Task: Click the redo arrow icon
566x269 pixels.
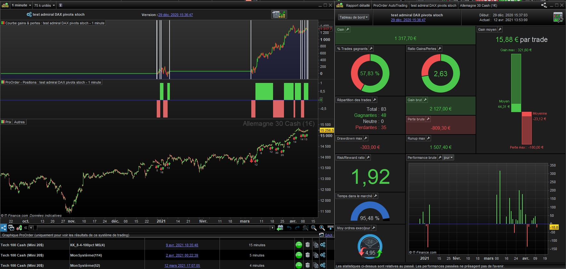Action: point(297,228)
